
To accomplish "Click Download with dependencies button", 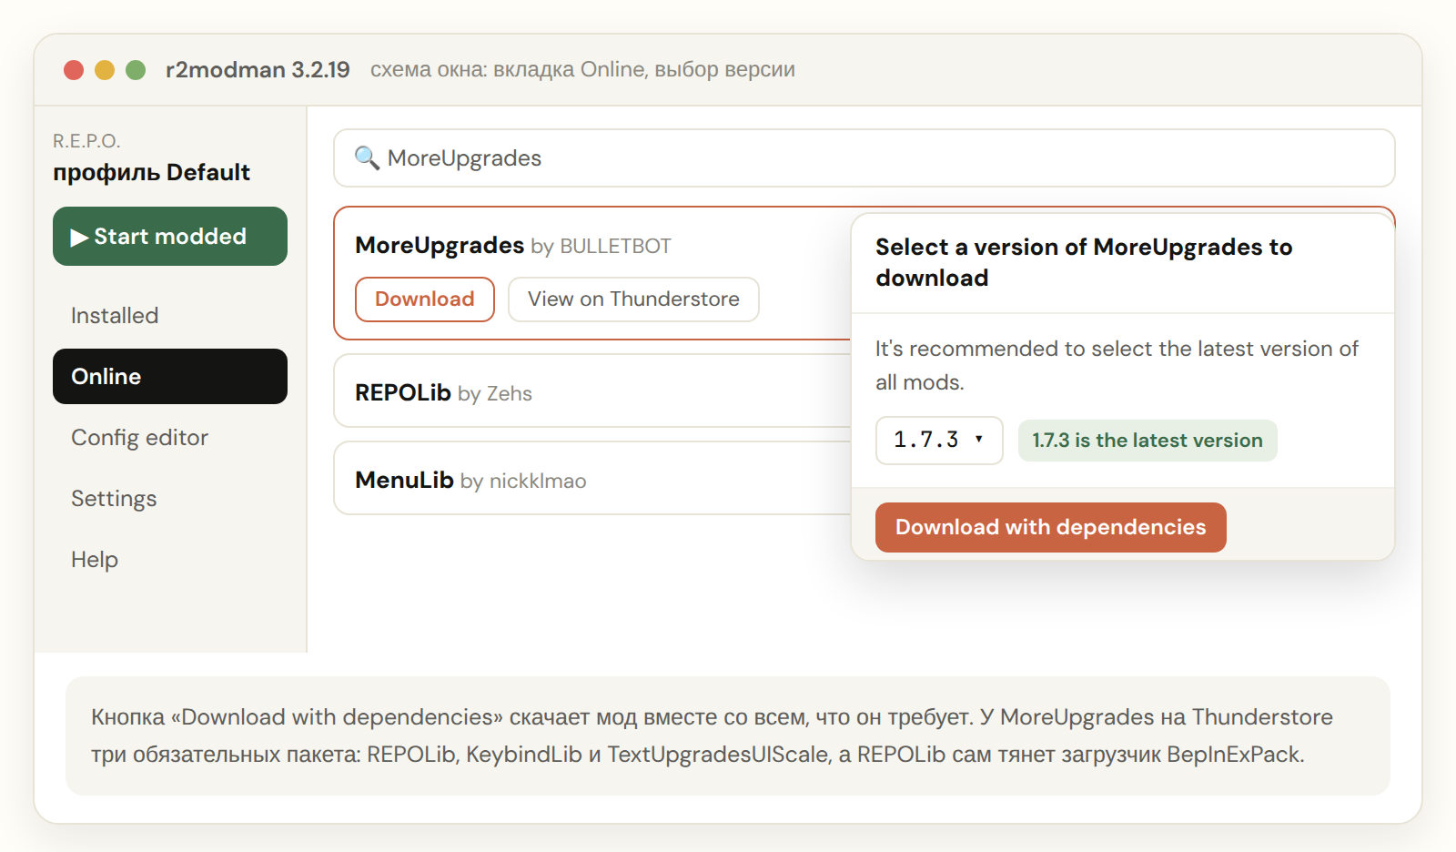I will point(1051,528).
